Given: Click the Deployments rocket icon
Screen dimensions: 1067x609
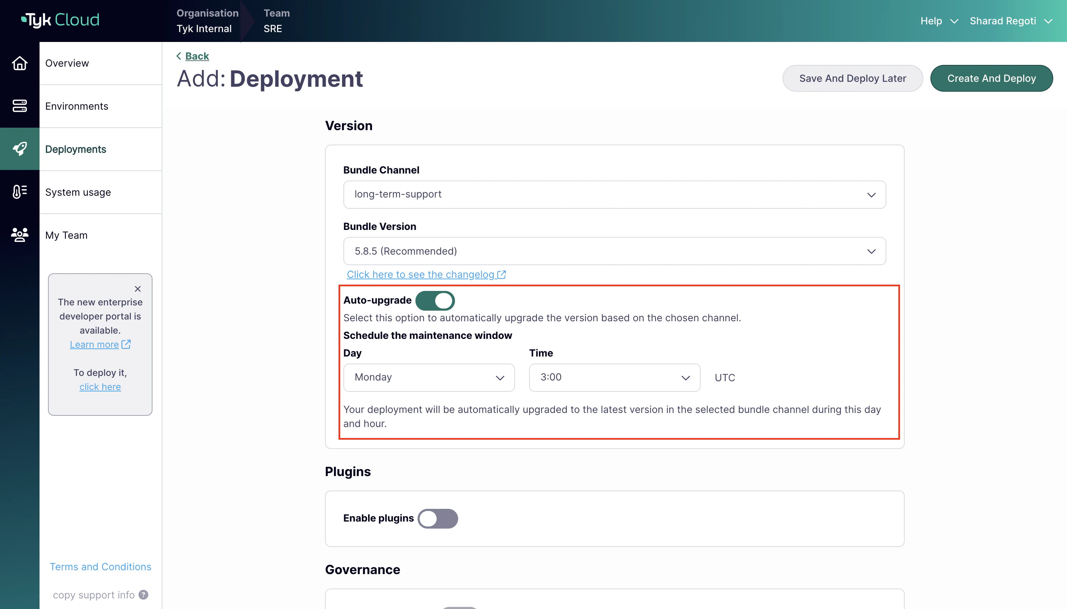Looking at the screenshot, I should [20, 149].
